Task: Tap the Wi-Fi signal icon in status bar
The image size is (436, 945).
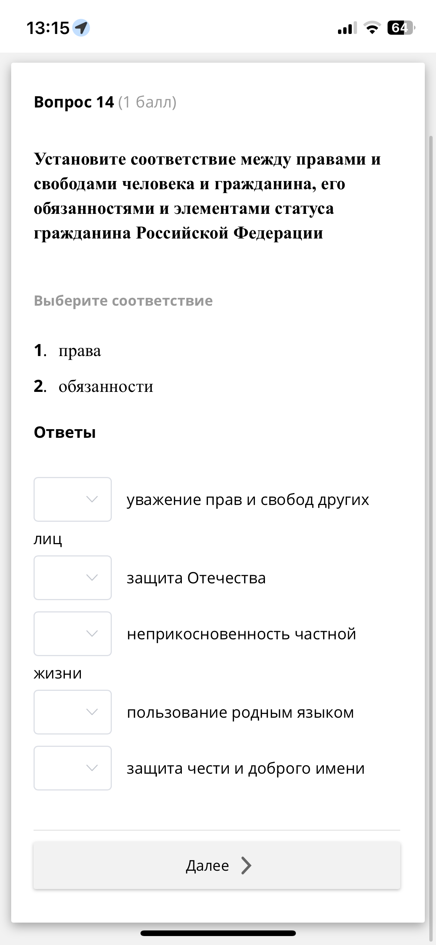Action: [372, 28]
